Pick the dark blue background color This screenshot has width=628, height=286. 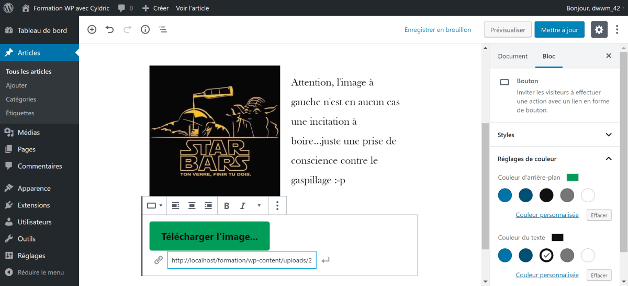pos(525,195)
